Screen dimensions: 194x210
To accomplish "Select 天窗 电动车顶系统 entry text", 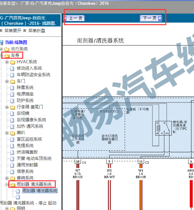I will click(x=34, y=159).
